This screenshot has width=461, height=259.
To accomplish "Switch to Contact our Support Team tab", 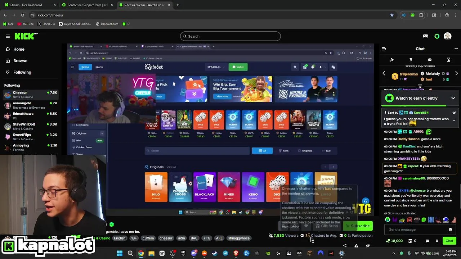I will (87, 5).
